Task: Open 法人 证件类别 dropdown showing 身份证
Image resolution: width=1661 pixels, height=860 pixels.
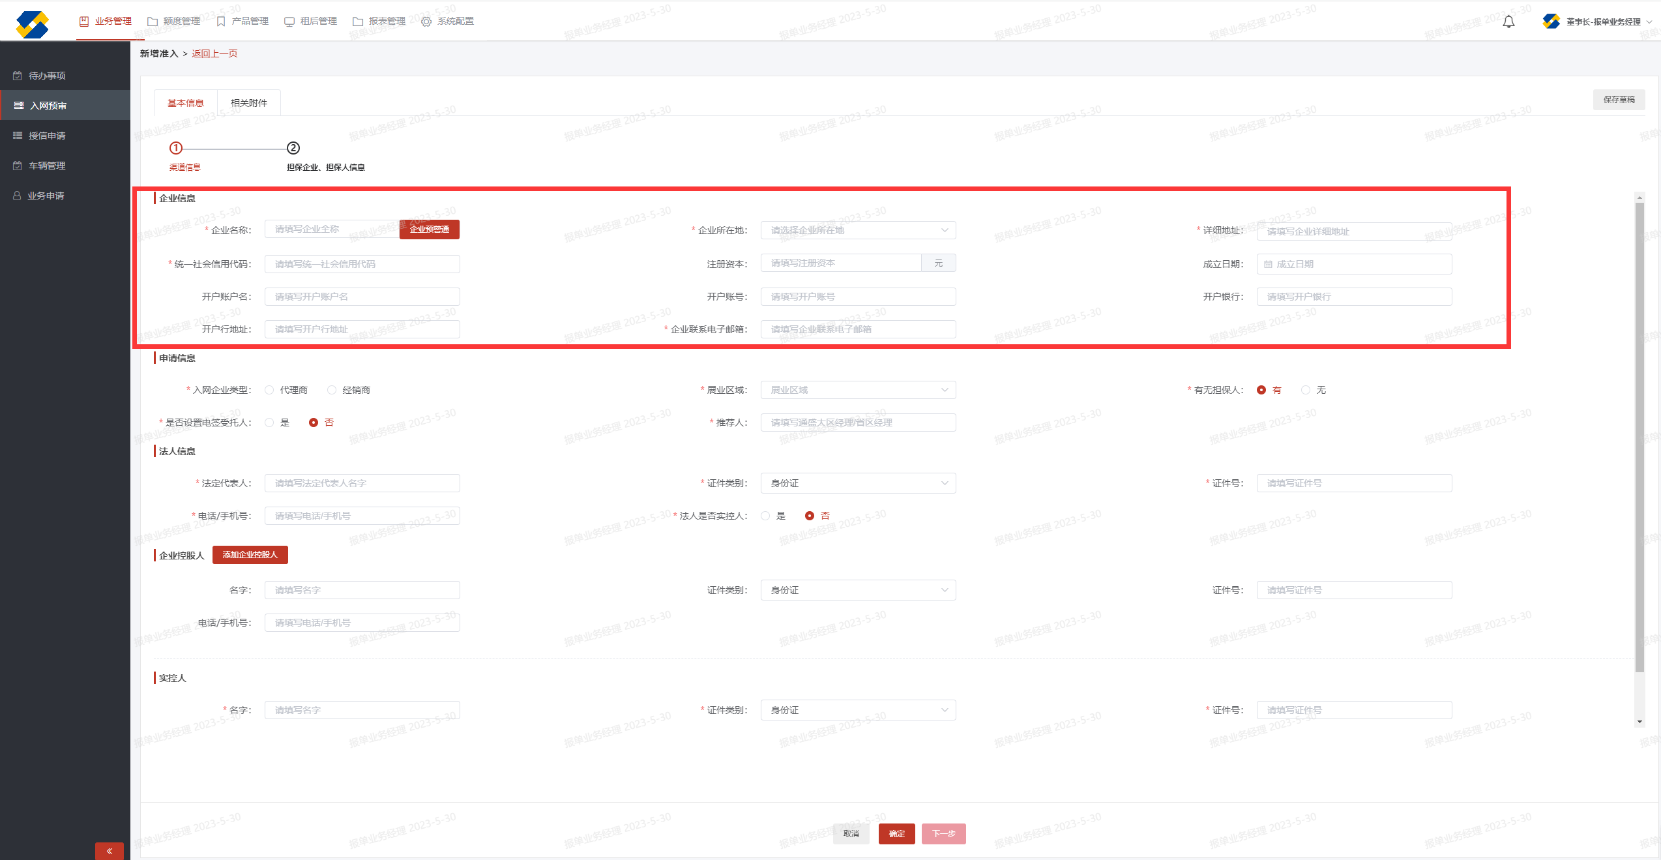Action: 858,483
